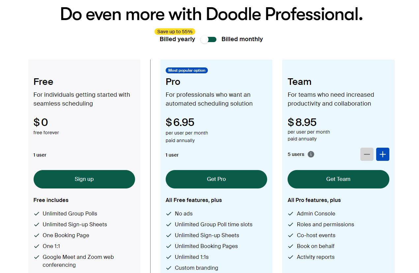Image resolution: width=419 pixels, height=273 pixels.
Task: Click the checkmark beside Admin Console
Action: click(291, 213)
